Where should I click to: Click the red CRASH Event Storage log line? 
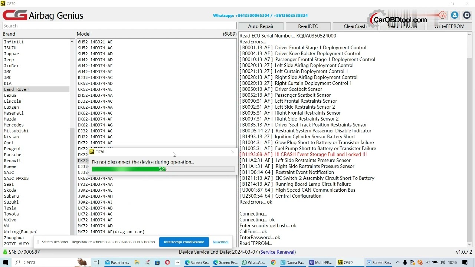[303, 154]
